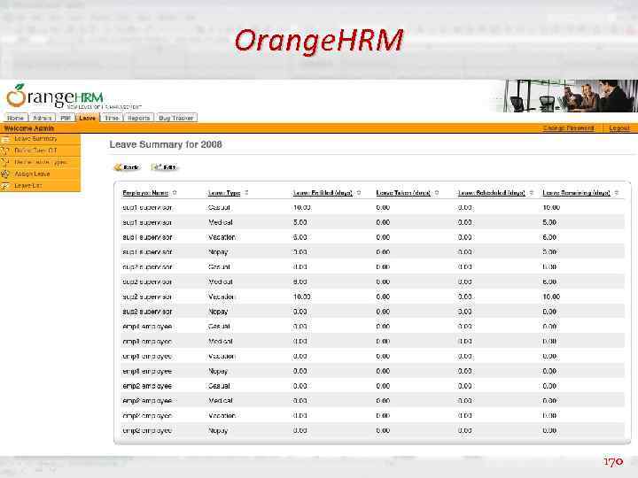This screenshot has width=638, height=478.
Task: Sort by Leave Taken (days) header
Action: 403,193
